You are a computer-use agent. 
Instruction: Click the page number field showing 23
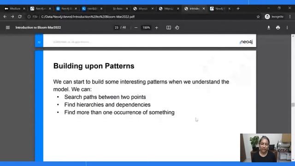click(x=117, y=28)
